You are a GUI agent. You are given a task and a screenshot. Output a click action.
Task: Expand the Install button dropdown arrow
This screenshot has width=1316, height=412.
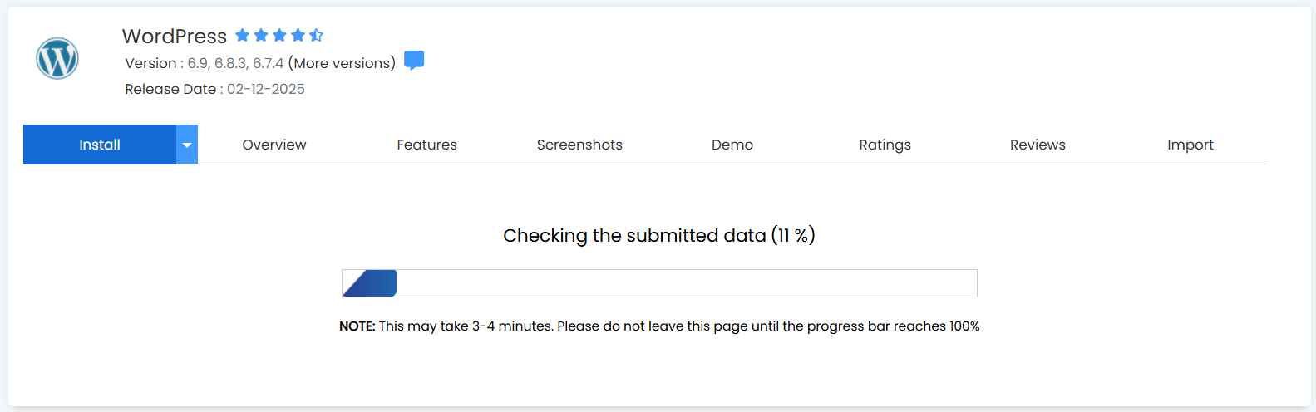(x=187, y=145)
